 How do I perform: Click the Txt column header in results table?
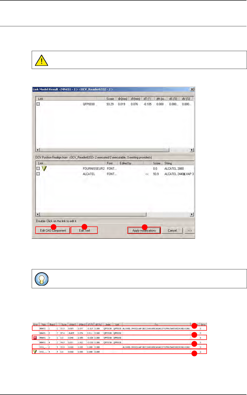(156, 325)
